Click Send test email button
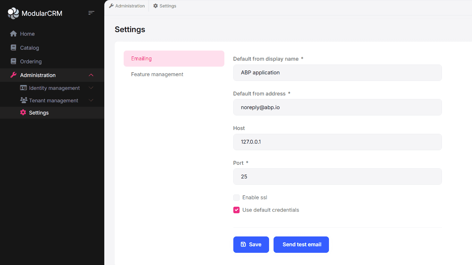472x265 pixels. point(301,244)
